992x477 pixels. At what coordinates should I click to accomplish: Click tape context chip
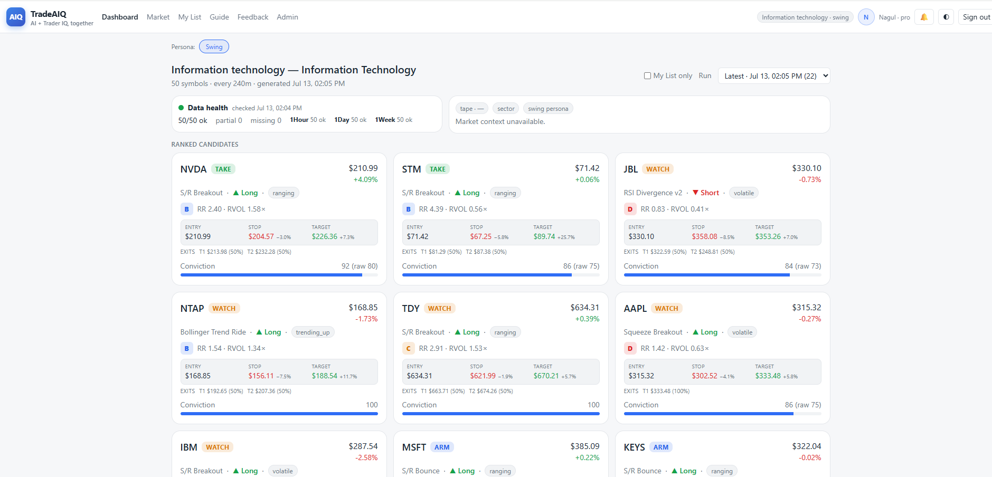(x=471, y=108)
